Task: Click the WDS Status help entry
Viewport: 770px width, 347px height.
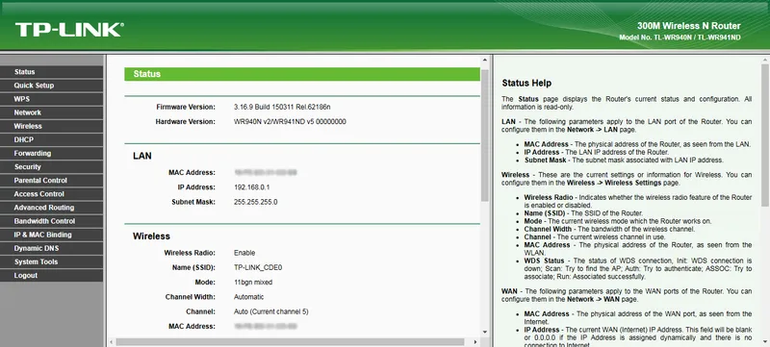Action: (637, 268)
